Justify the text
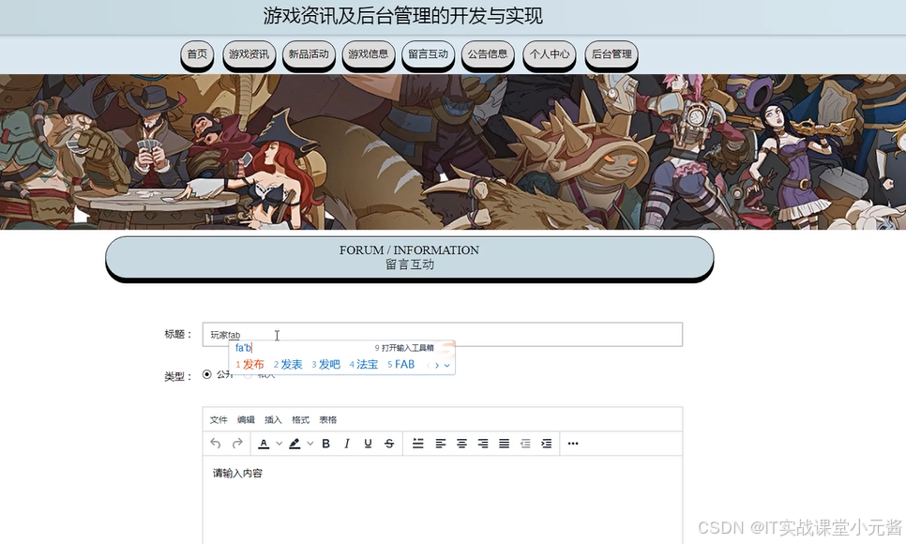The height and width of the screenshot is (544, 906). tap(504, 444)
